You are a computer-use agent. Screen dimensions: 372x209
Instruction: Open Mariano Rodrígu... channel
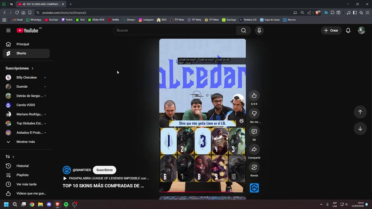coord(26,114)
